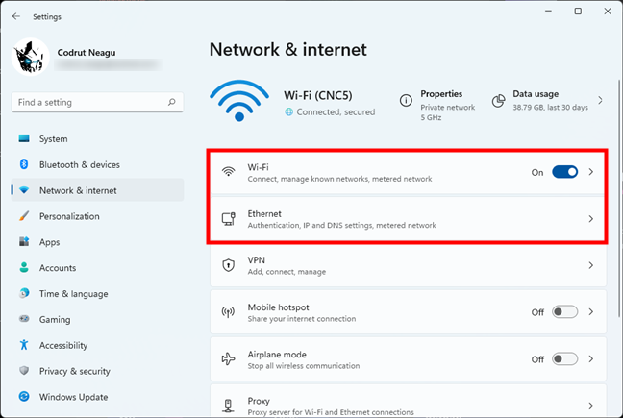Viewport: 623px width, 418px height.
Task: Maximize the Settings window
Action: click(578, 12)
